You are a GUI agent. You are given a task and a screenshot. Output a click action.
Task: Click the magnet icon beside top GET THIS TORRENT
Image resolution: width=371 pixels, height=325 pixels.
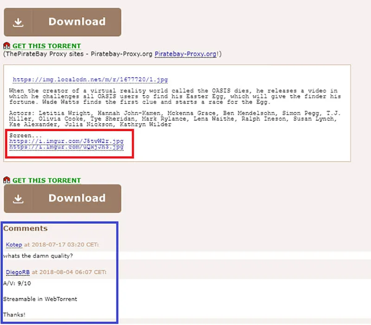click(x=6, y=46)
